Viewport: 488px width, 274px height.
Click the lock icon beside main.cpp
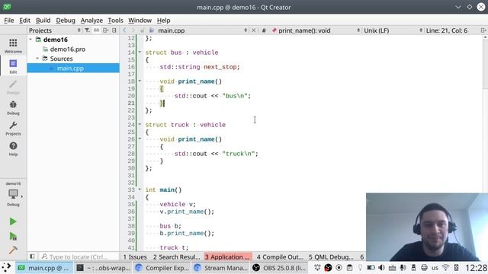point(143,30)
